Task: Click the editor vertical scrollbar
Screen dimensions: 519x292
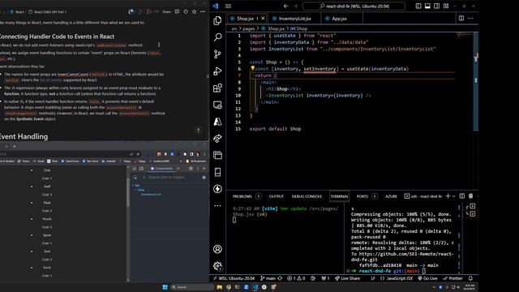Action: (476, 81)
